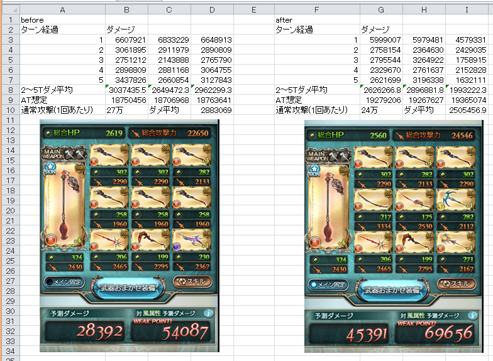Click the cell reading 27万
The height and width of the screenshot is (361, 493).
127,110
